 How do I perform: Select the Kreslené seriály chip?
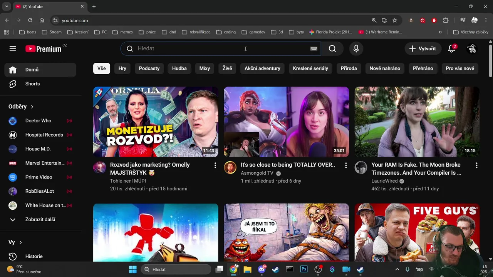coord(310,68)
